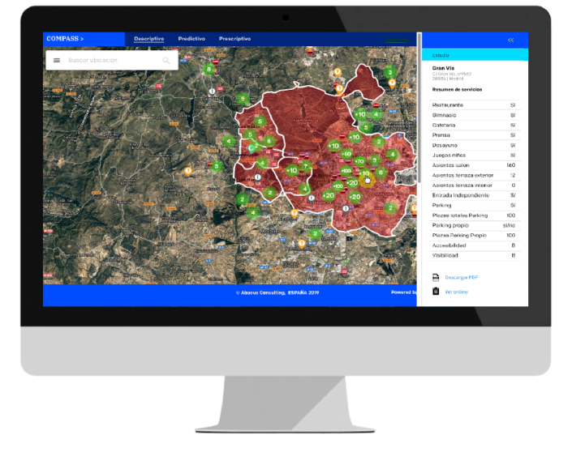Select the Parking propio row
The image size is (572, 452).
click(x=475, y=225)
